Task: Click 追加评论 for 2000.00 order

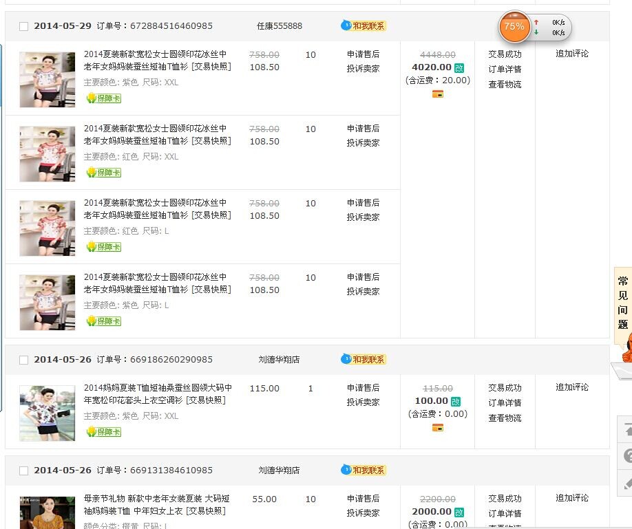Action: pos(572,498)
